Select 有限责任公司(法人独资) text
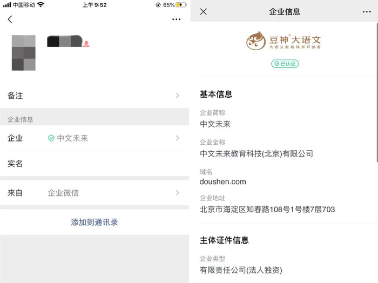This screenshot has width=378, height=283. tap(241, 270)
